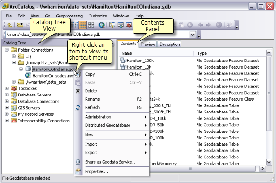The width and height of the screenshot is (276, 183).
Task: Collapse the Folder Connections node
Action: [7, 50]
